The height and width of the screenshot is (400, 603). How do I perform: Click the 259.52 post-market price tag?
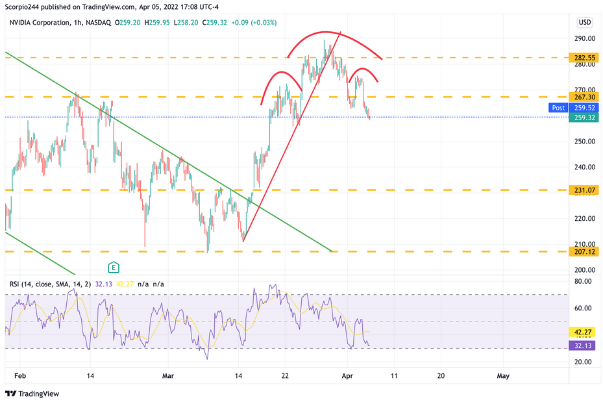click(584, 108)
